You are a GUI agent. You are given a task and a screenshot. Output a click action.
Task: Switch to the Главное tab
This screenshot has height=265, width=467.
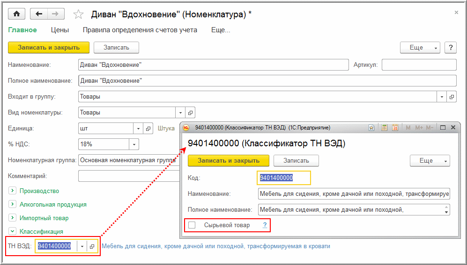(22, 30)
